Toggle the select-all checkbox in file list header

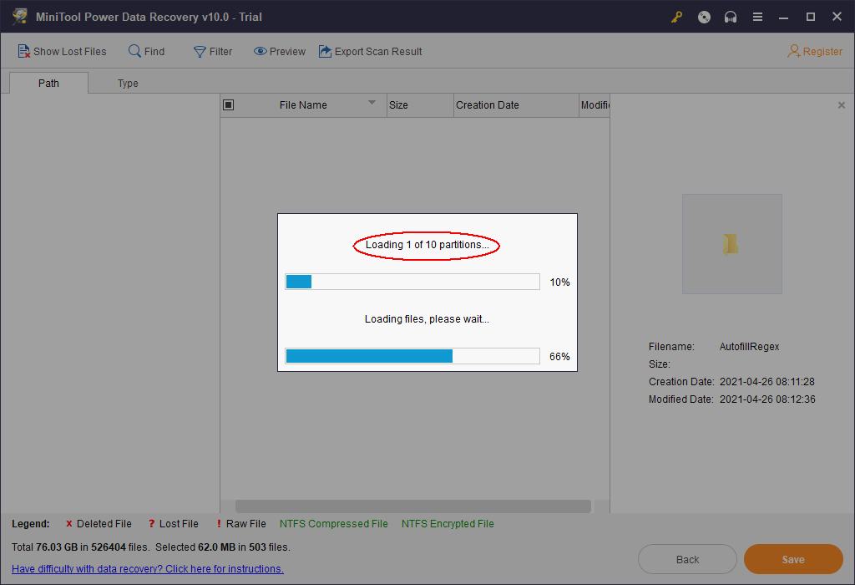click(229, 104)
